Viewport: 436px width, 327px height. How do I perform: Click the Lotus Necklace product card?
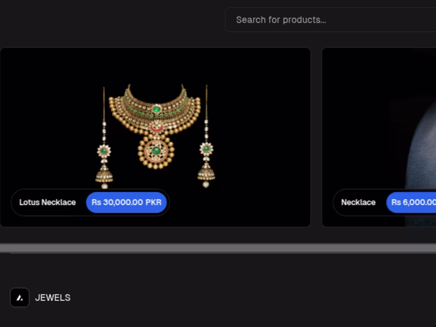pos(155,136)
